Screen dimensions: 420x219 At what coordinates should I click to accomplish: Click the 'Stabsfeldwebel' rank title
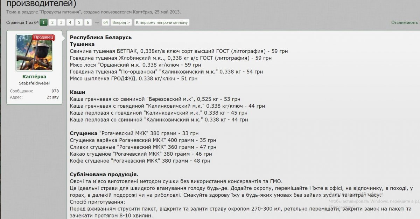(x=34, y=83)
